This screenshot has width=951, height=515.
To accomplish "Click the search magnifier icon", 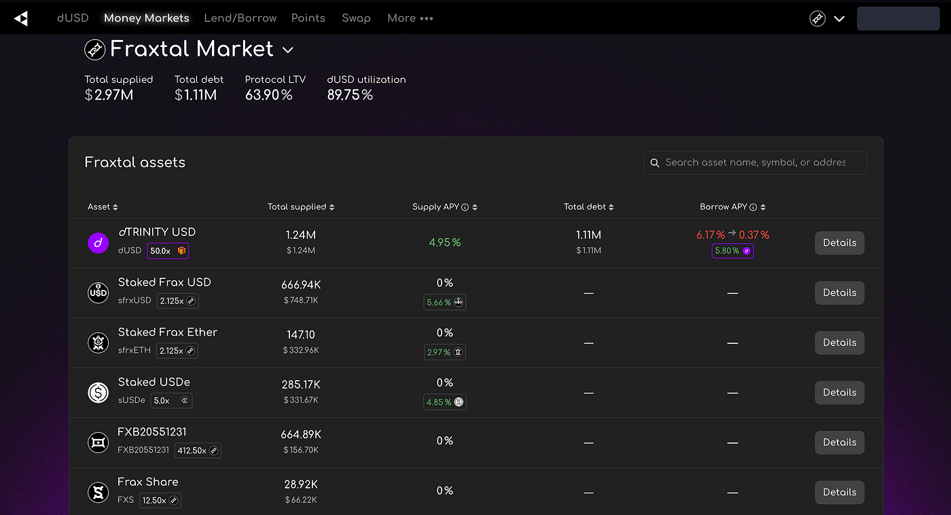I will pos(655,163).
